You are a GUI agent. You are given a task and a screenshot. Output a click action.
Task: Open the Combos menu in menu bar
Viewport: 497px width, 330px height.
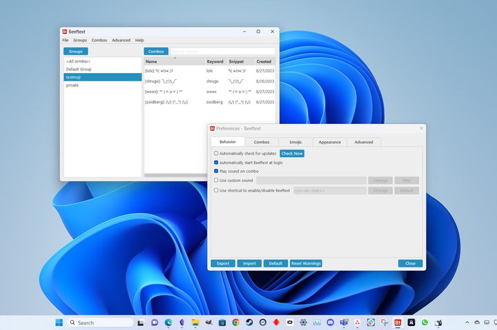(x=99, y=40)
